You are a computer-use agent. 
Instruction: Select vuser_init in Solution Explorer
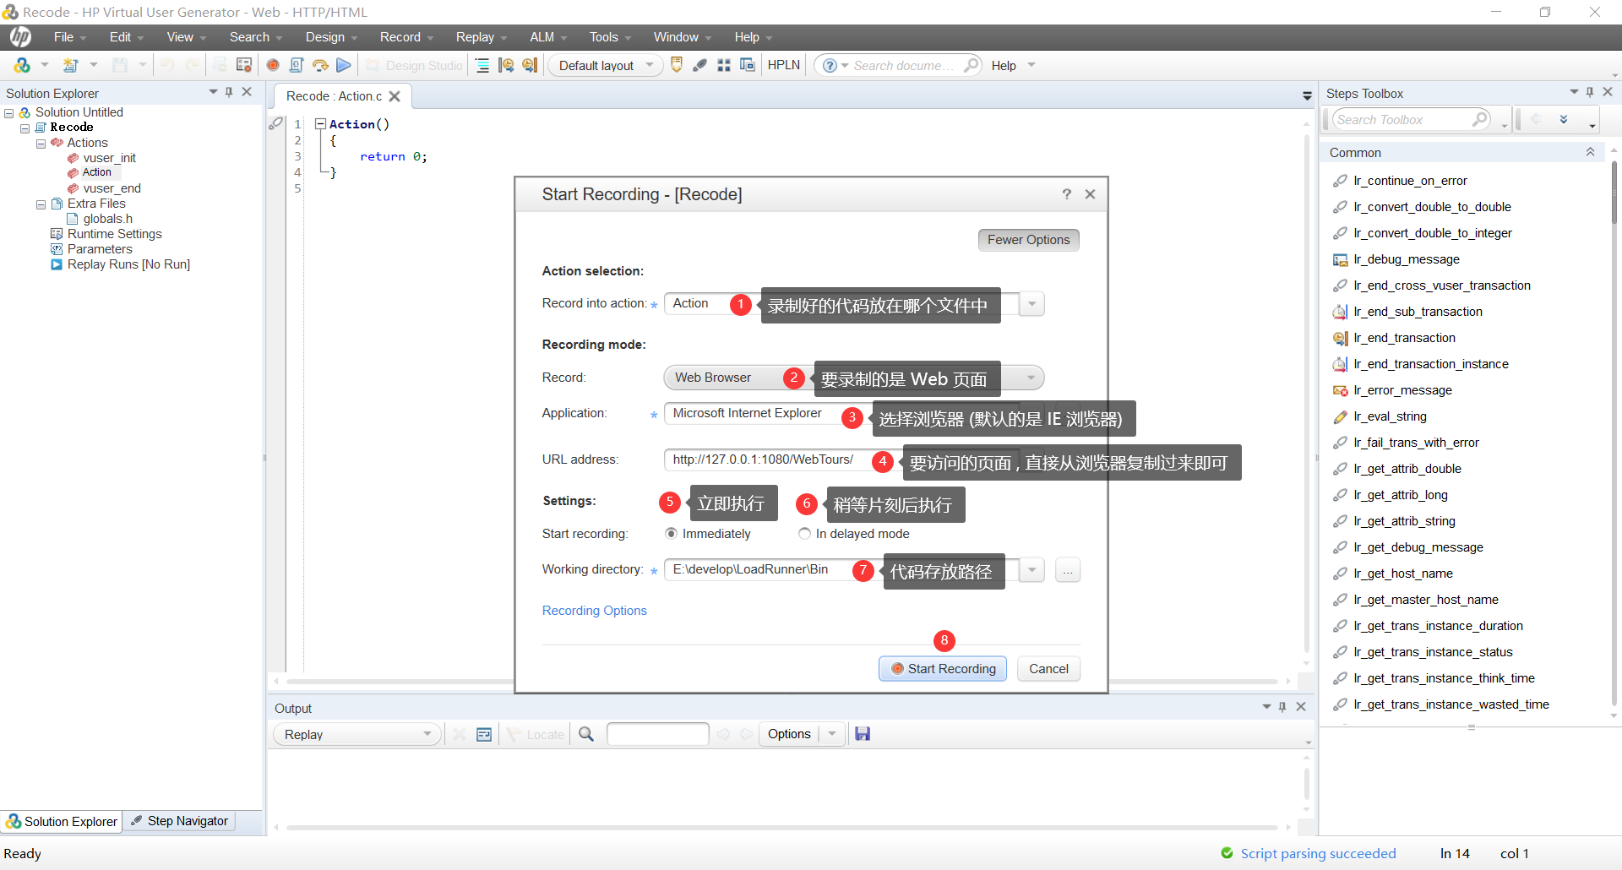pyautogui.click(x=109, y=158)
